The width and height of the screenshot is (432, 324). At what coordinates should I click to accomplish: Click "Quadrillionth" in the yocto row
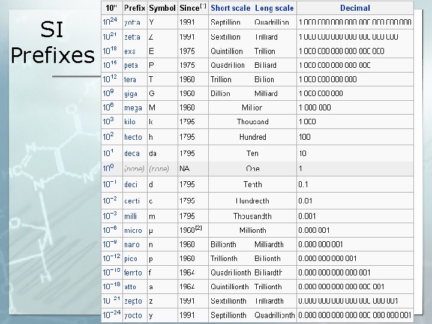275,315
